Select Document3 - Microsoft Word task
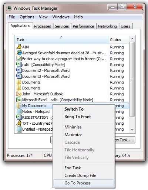Screen dimensions: 148x190 pos(72,76)
